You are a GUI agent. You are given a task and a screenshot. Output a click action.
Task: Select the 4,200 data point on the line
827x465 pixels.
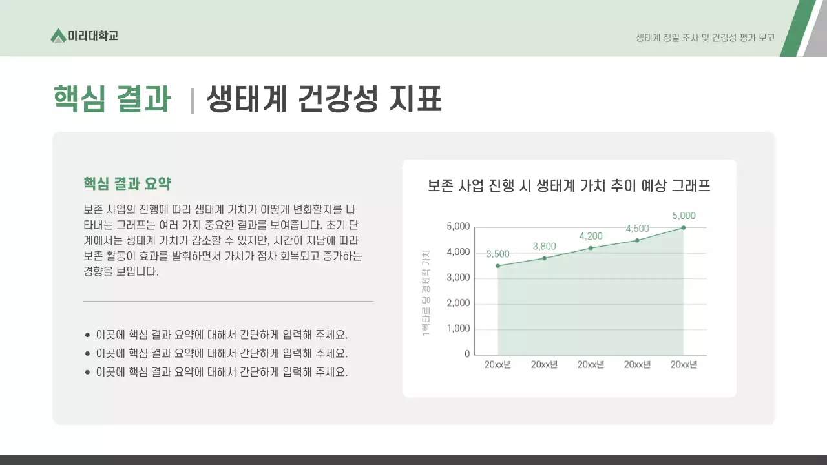[x=589, y=247]
